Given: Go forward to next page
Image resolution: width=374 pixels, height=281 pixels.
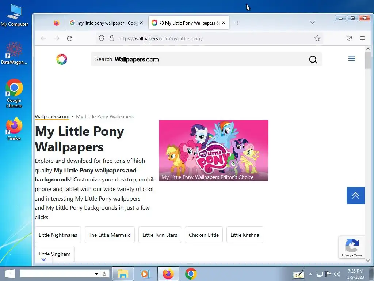Looking at the screenshot, I should pos(57,38).
